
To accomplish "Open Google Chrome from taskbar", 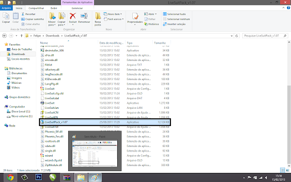I will [10, 177].
